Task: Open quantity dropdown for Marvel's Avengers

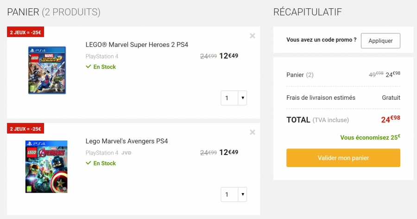Action: [x=242, y=194]
